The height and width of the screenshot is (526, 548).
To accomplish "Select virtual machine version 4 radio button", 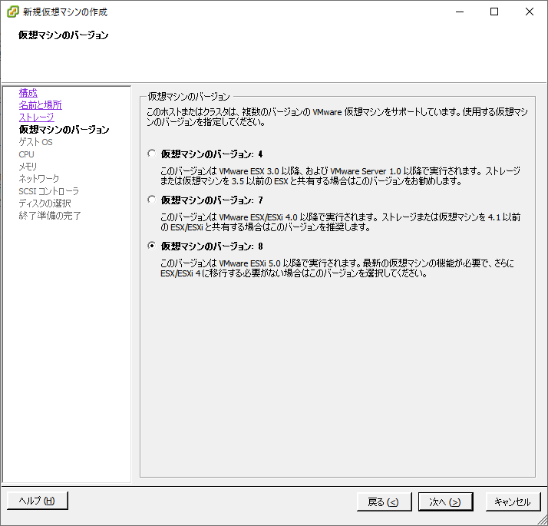I will (151, 154).
